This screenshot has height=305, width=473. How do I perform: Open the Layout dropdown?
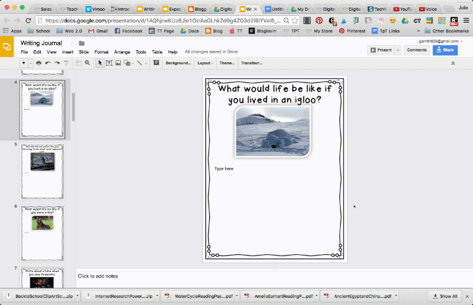pyautogui.click(x=205, y=63)
